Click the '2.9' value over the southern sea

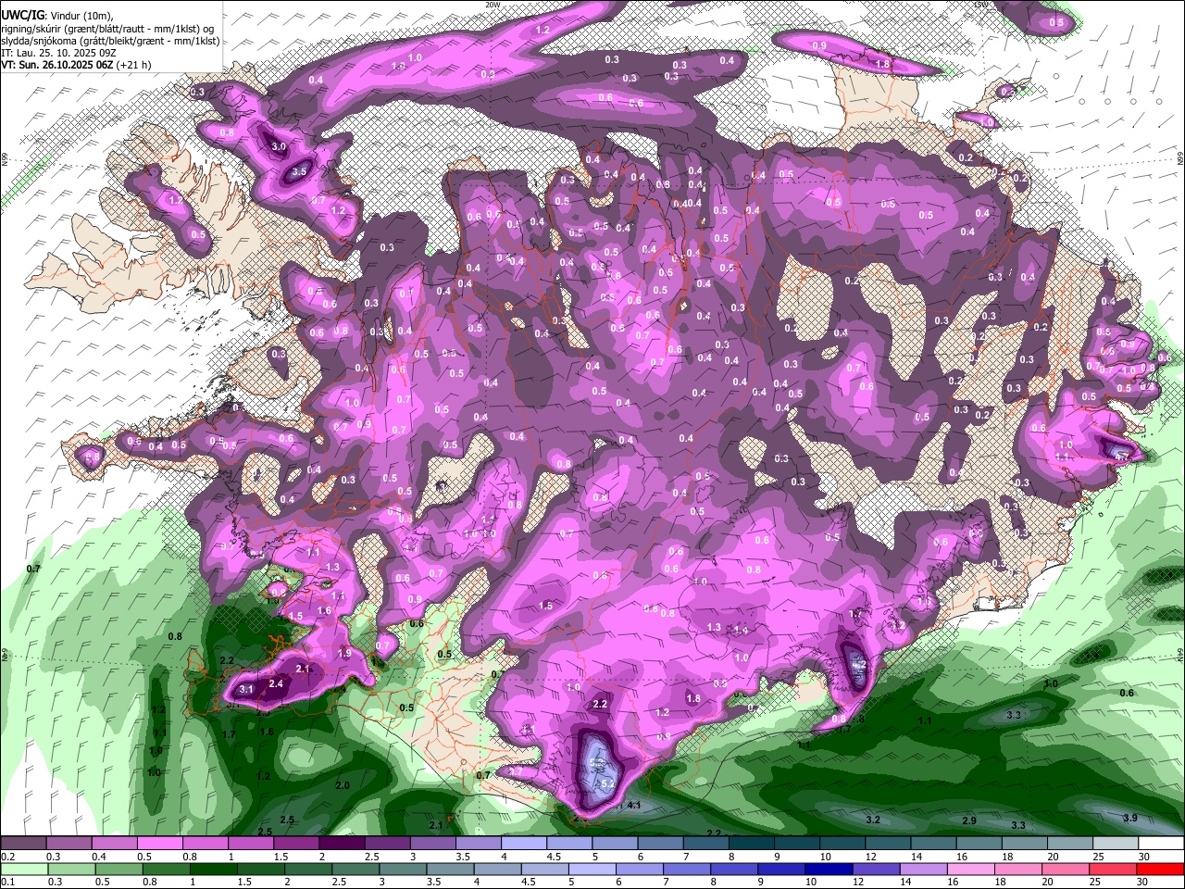point(968,821)
